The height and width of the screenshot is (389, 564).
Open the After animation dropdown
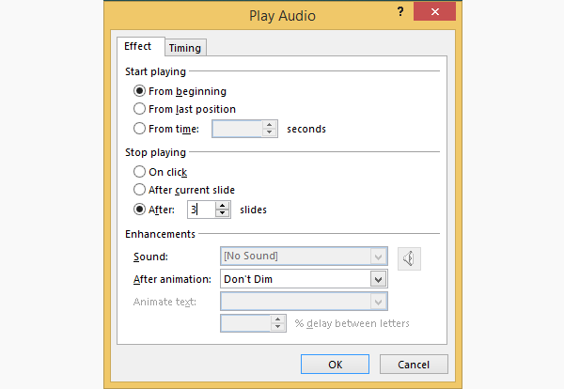(x=378, y=279)
